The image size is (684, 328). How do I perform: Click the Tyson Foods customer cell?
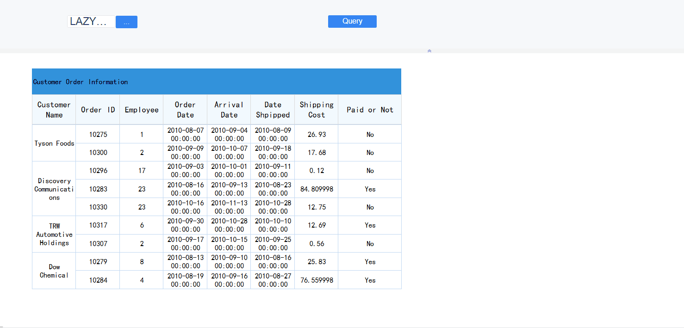(54, 143)
